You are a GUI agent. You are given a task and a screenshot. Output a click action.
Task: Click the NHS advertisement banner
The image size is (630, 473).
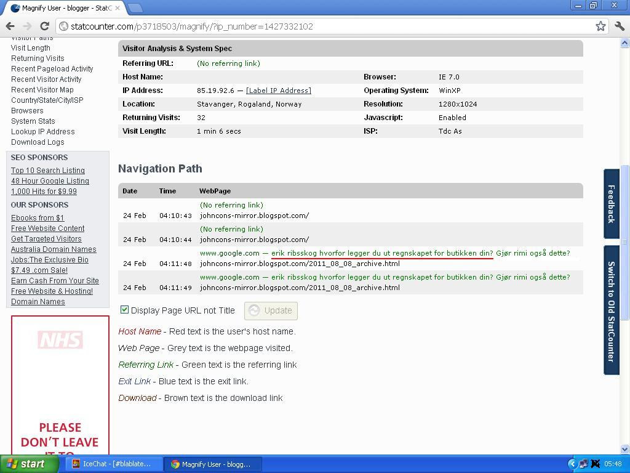pos(60,386)
